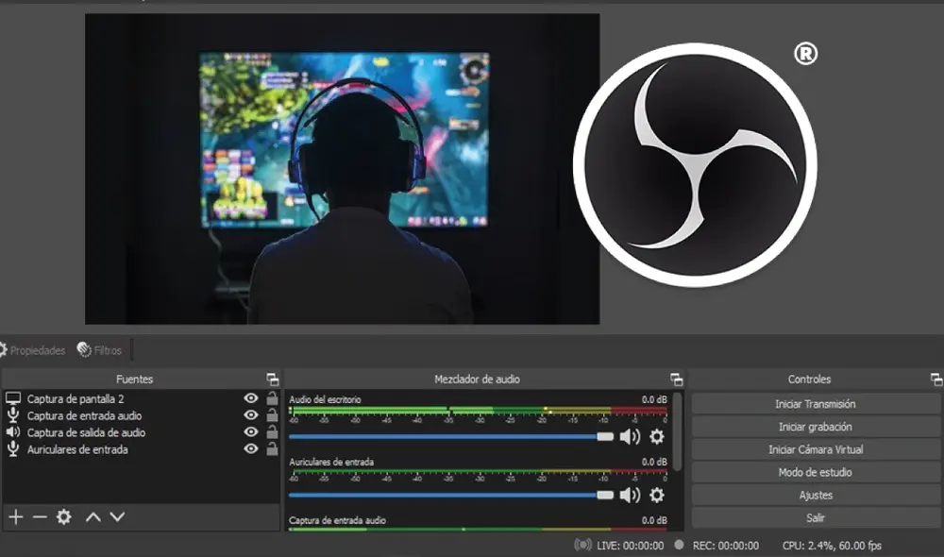
Task: Undock the Fuentes panel
Action: (273, 380)
